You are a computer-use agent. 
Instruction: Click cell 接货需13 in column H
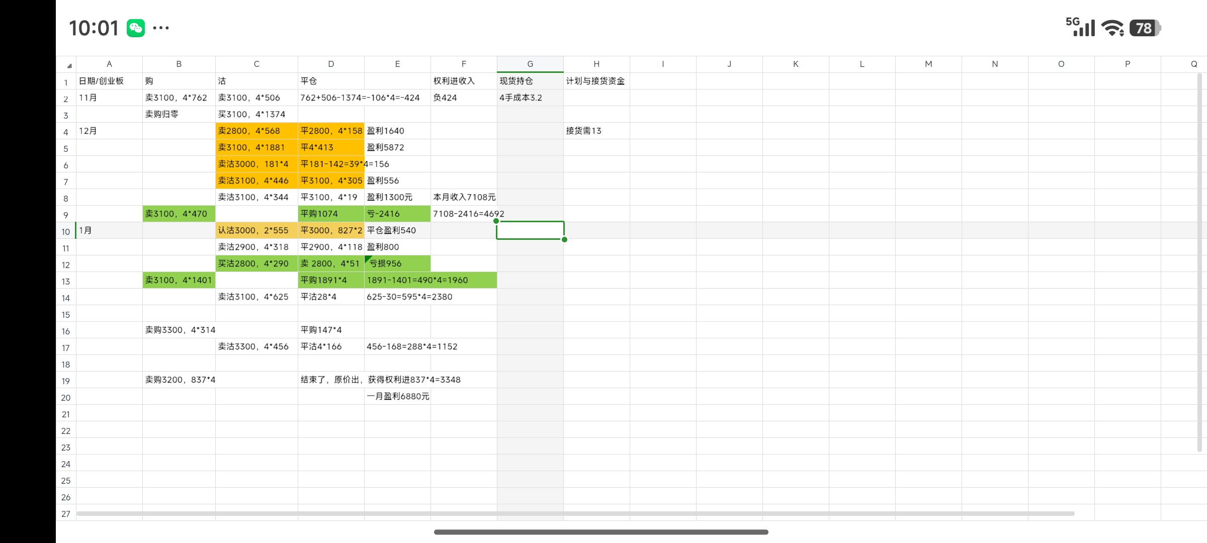pyautogui.click(x=596, y=131)
